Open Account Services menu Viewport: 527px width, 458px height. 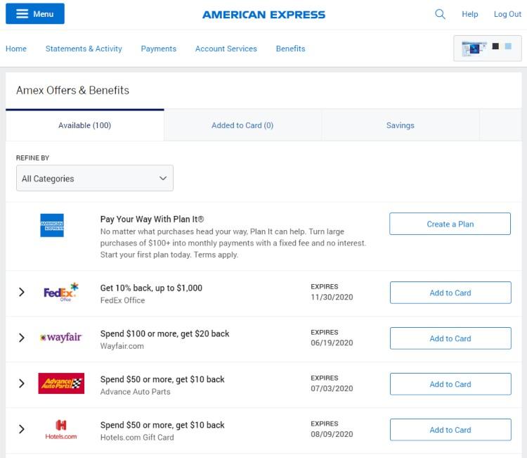tap(226, 49)
